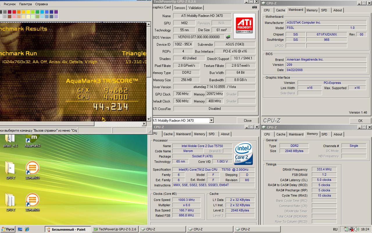This screenshot has width=372, height=233.
Task: Open Memory tab in CPU-Z Mainboard window
Action: point(312,10)
